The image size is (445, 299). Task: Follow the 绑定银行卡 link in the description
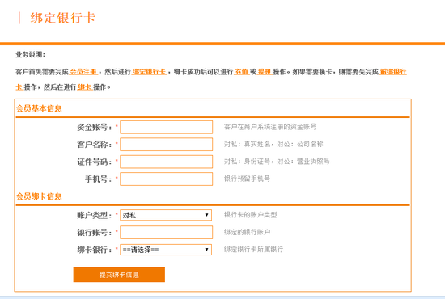coord(150,72)
